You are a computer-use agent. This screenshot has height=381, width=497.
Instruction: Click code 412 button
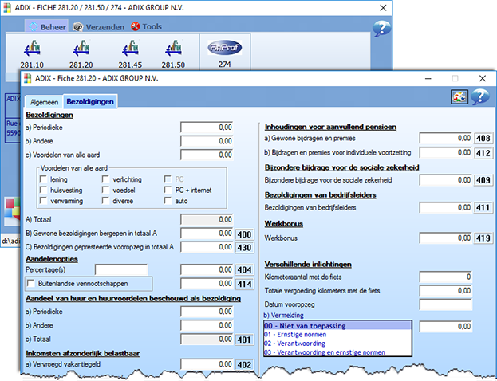(483, 153)
